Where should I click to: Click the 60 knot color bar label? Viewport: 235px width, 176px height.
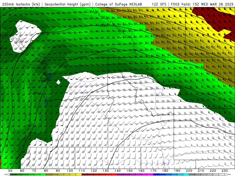[22, 171]
